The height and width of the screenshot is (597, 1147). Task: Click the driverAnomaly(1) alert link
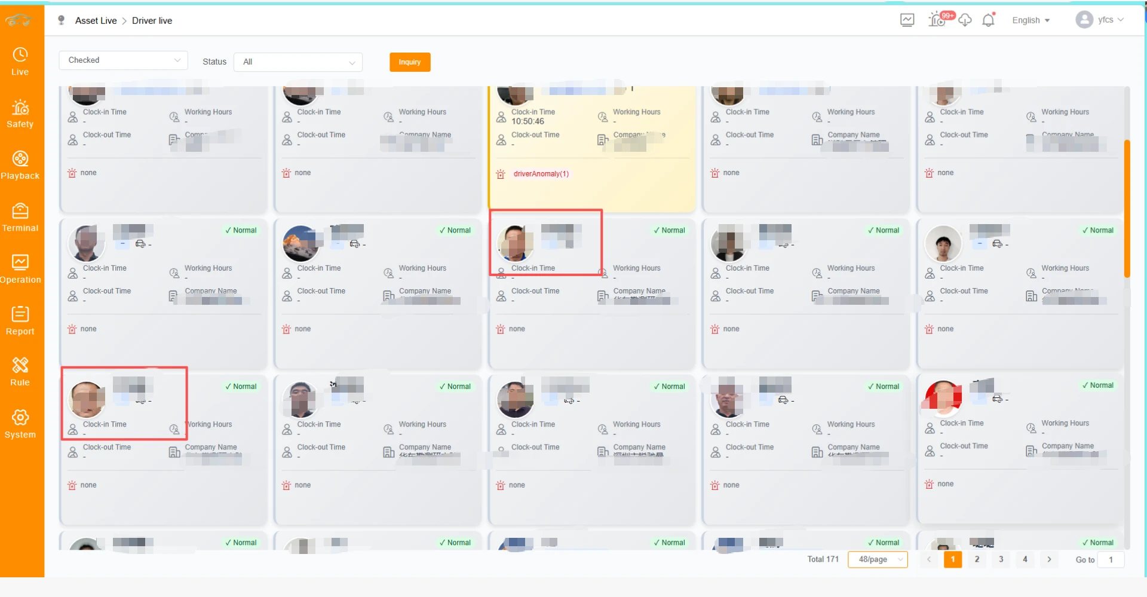pos(541,174)
